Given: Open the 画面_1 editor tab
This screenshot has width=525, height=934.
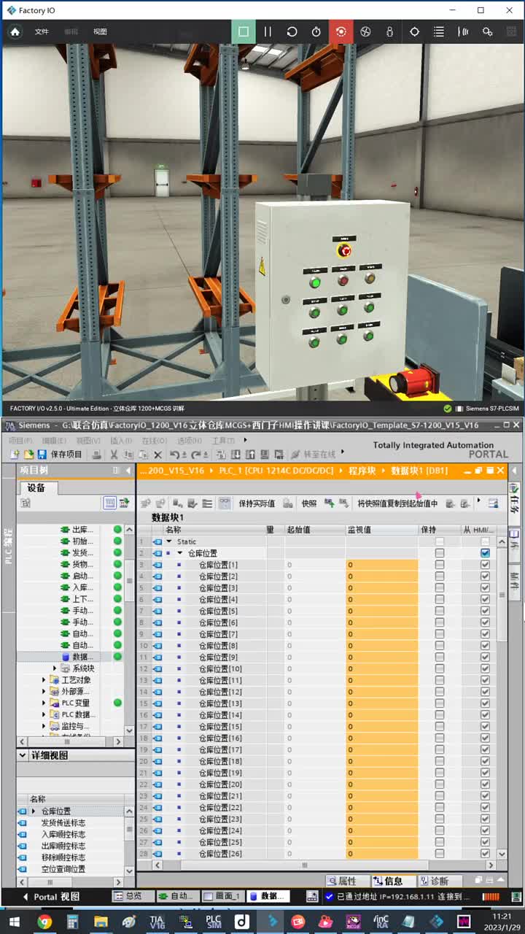Looking at the screenshot, I should (x=223, y=896).
